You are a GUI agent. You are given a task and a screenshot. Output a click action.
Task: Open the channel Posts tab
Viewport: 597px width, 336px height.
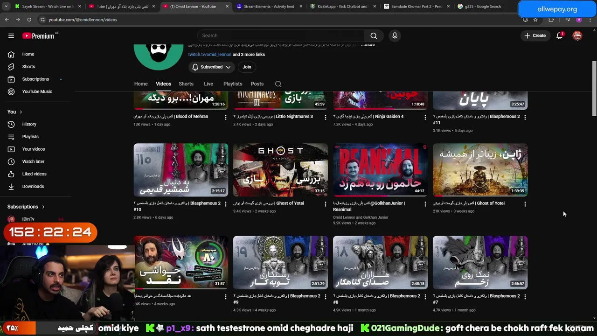click(x=257, y=84)
